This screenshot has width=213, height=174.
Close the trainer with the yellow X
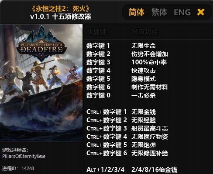click(x=201, y=12)
